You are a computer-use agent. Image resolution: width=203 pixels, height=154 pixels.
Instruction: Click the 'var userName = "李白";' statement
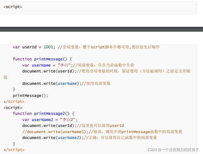point(48,65)
